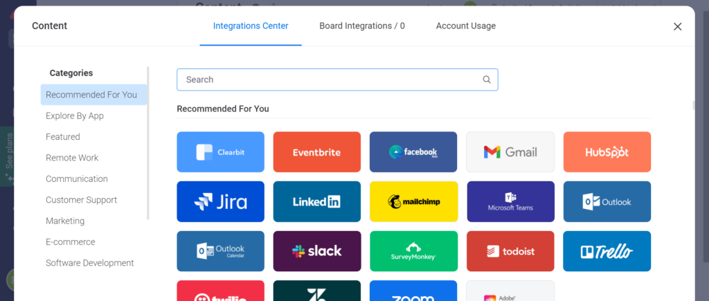Select the Software Development category
The height and width of the screenshot is (301, 709).
90,262
